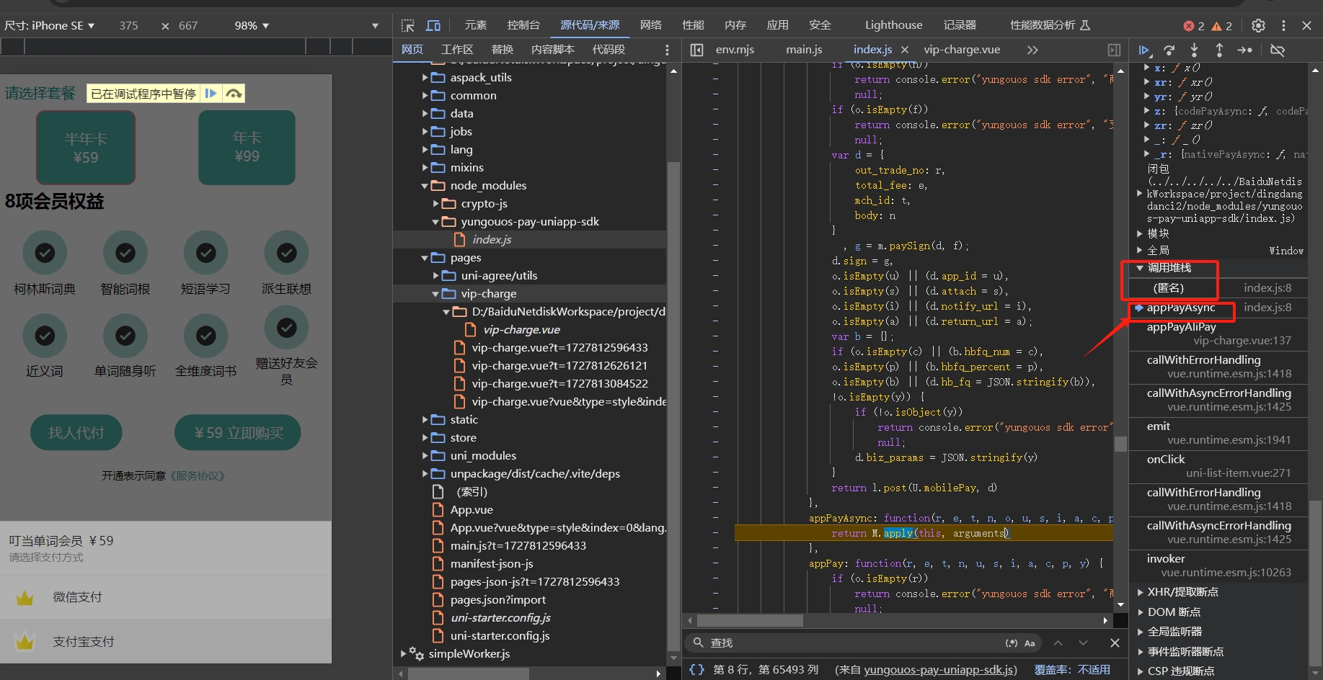Image resolution: width=1323 pixels, height=680 pixels.
Task: Close the index.js editor tab
Action: 905,50
